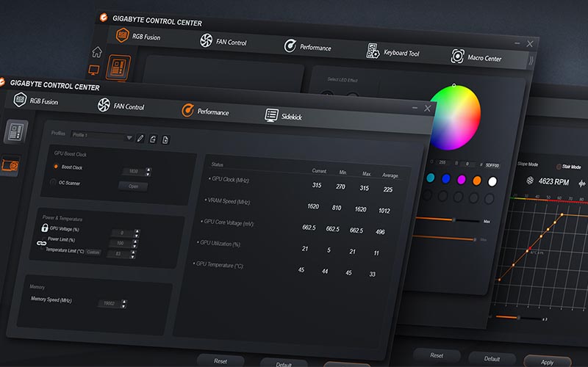This screenshot has width=588, height=367.
Task: Choose Slope Mode fan curve option
Action: click(528, 164)
